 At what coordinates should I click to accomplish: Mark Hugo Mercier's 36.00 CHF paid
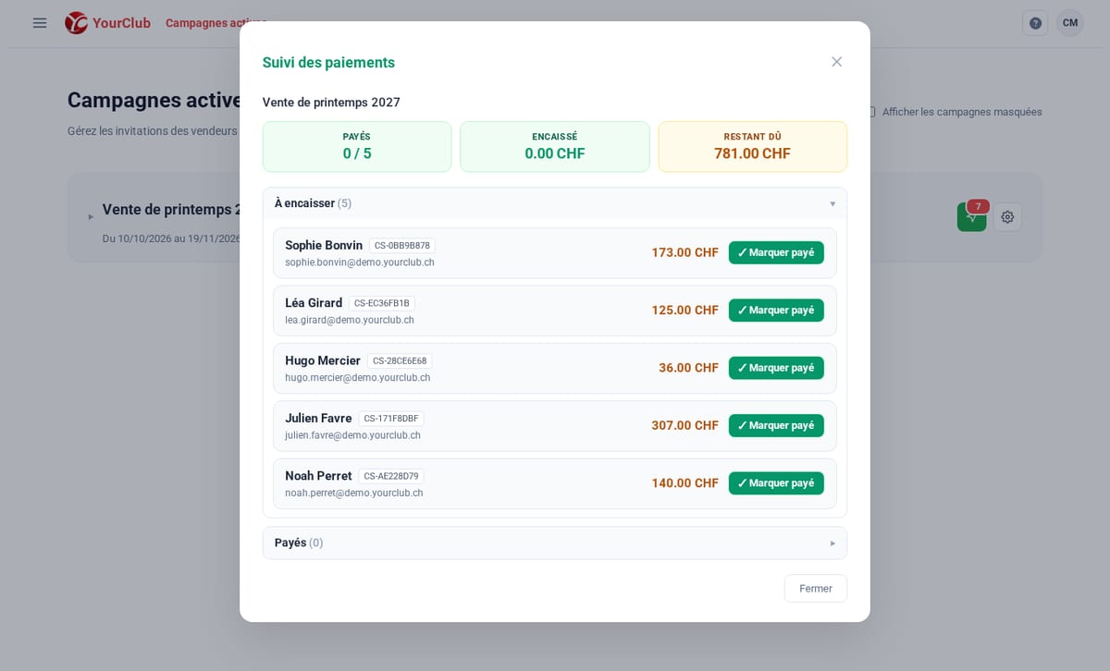pyautogui.click(x=776, y=368)
